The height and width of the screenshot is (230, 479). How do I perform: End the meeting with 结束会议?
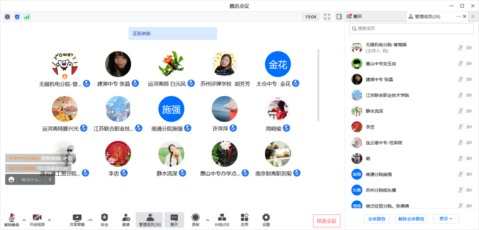(327, 221)
